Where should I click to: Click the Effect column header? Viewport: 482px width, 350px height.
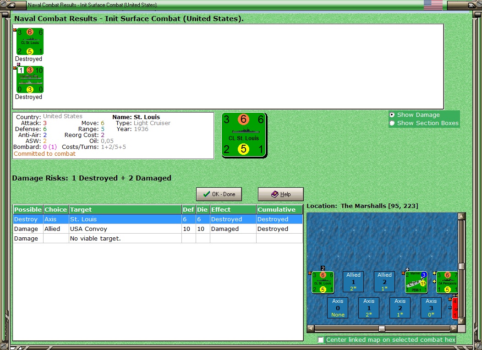point(233,209)
